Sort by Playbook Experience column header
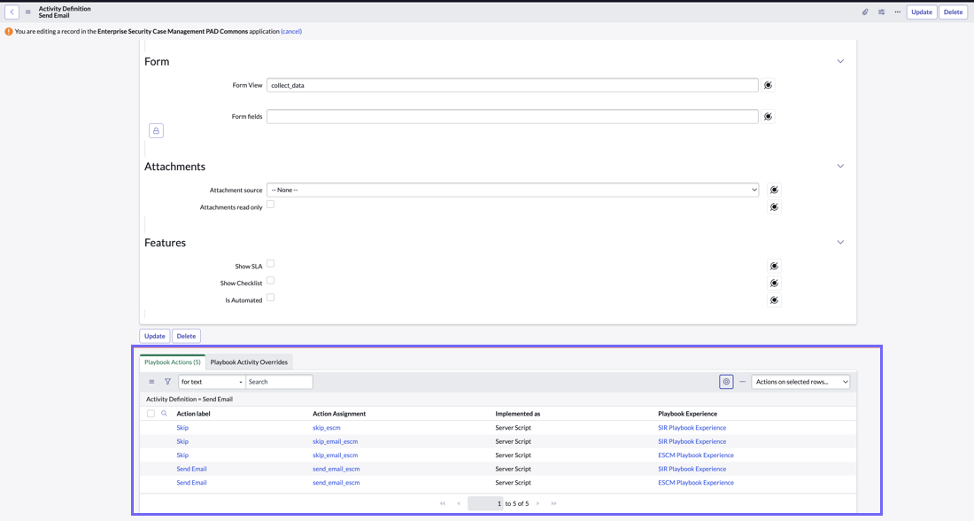The height and width of the screenshot is (521, 974). tap(688, 414)
